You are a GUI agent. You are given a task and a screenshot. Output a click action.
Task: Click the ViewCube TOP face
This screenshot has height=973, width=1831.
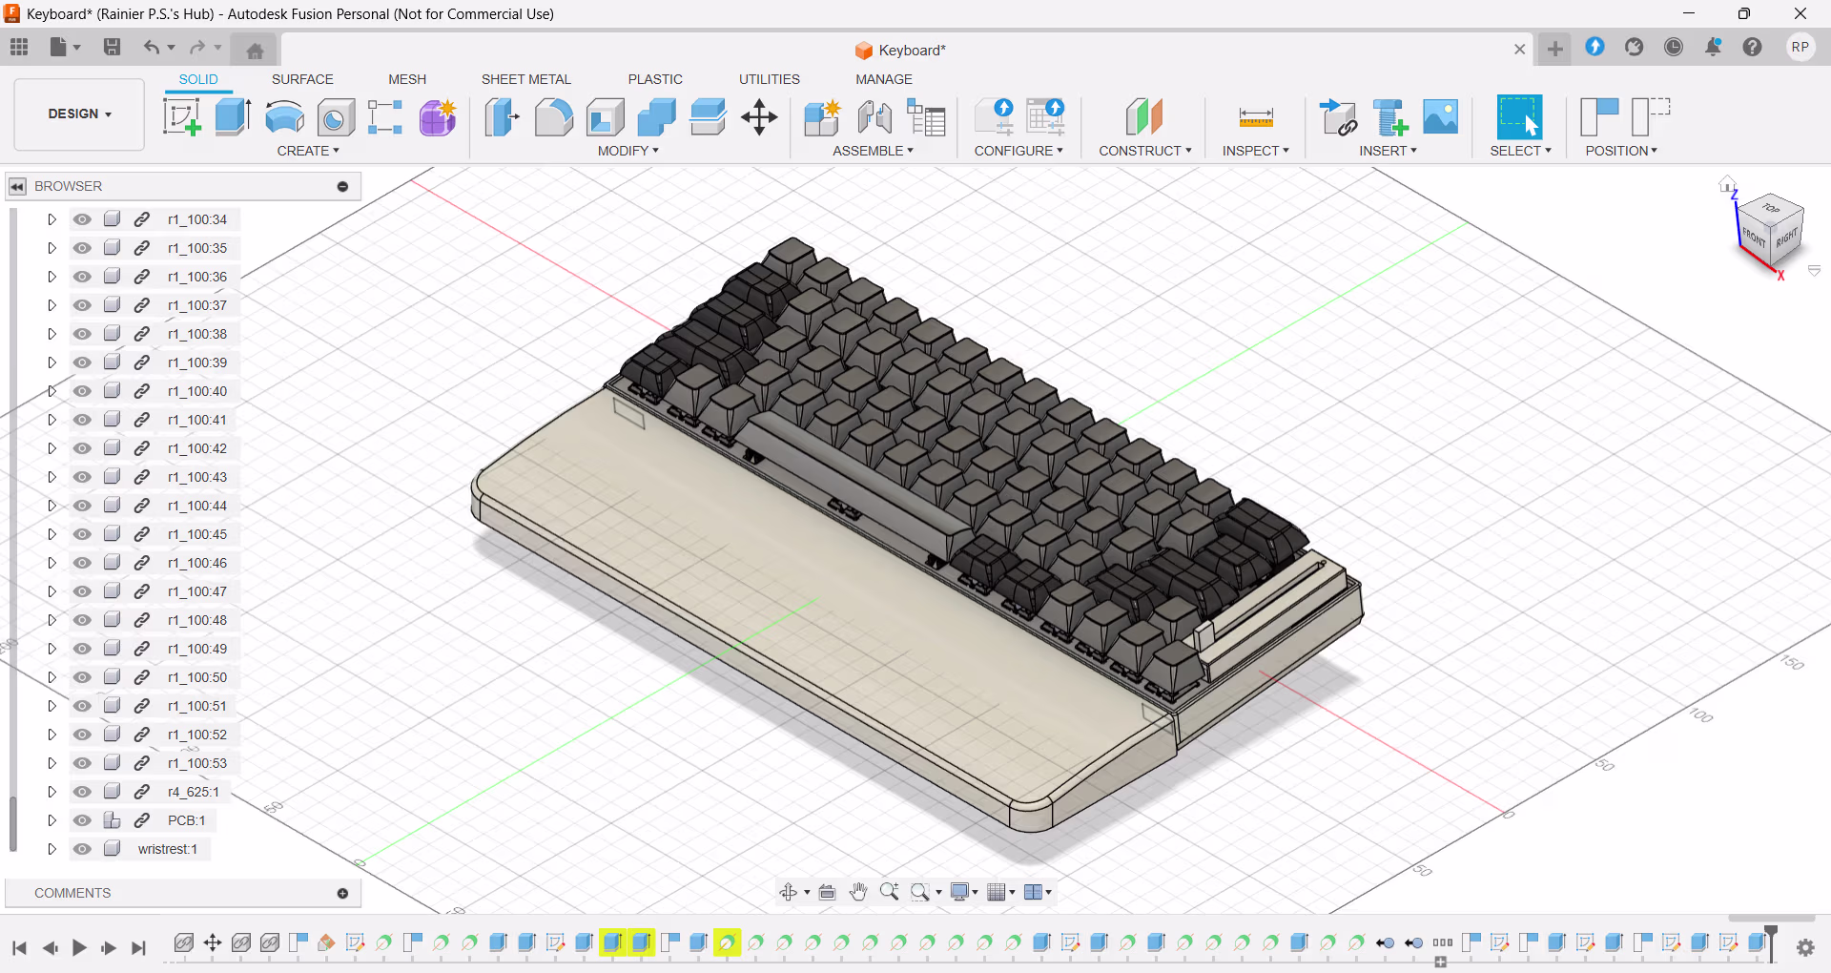[1770, 208]
